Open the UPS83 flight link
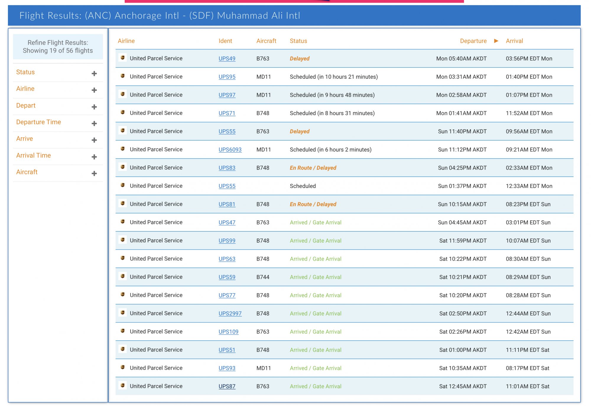The width and height of the screenshot is (591, 406). coord(227,168)
